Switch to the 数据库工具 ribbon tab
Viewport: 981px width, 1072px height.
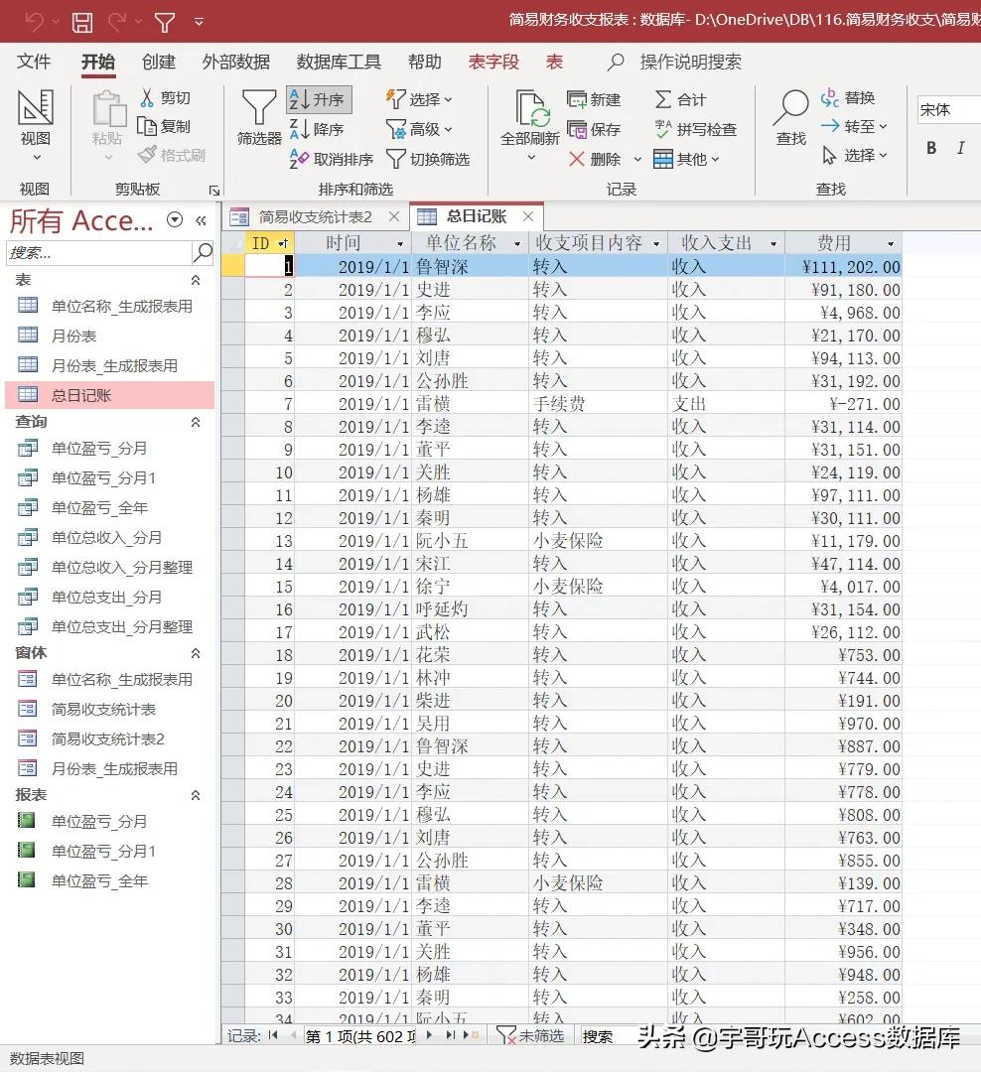click(339, 62)
